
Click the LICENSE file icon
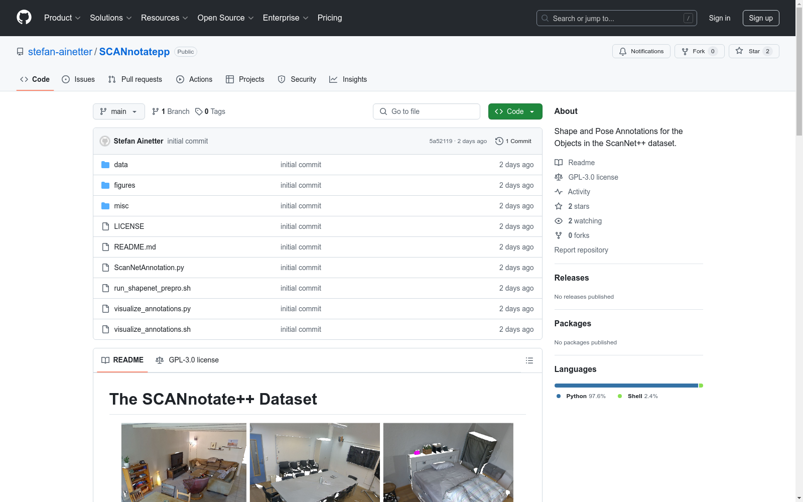click(x=105, y=226)
